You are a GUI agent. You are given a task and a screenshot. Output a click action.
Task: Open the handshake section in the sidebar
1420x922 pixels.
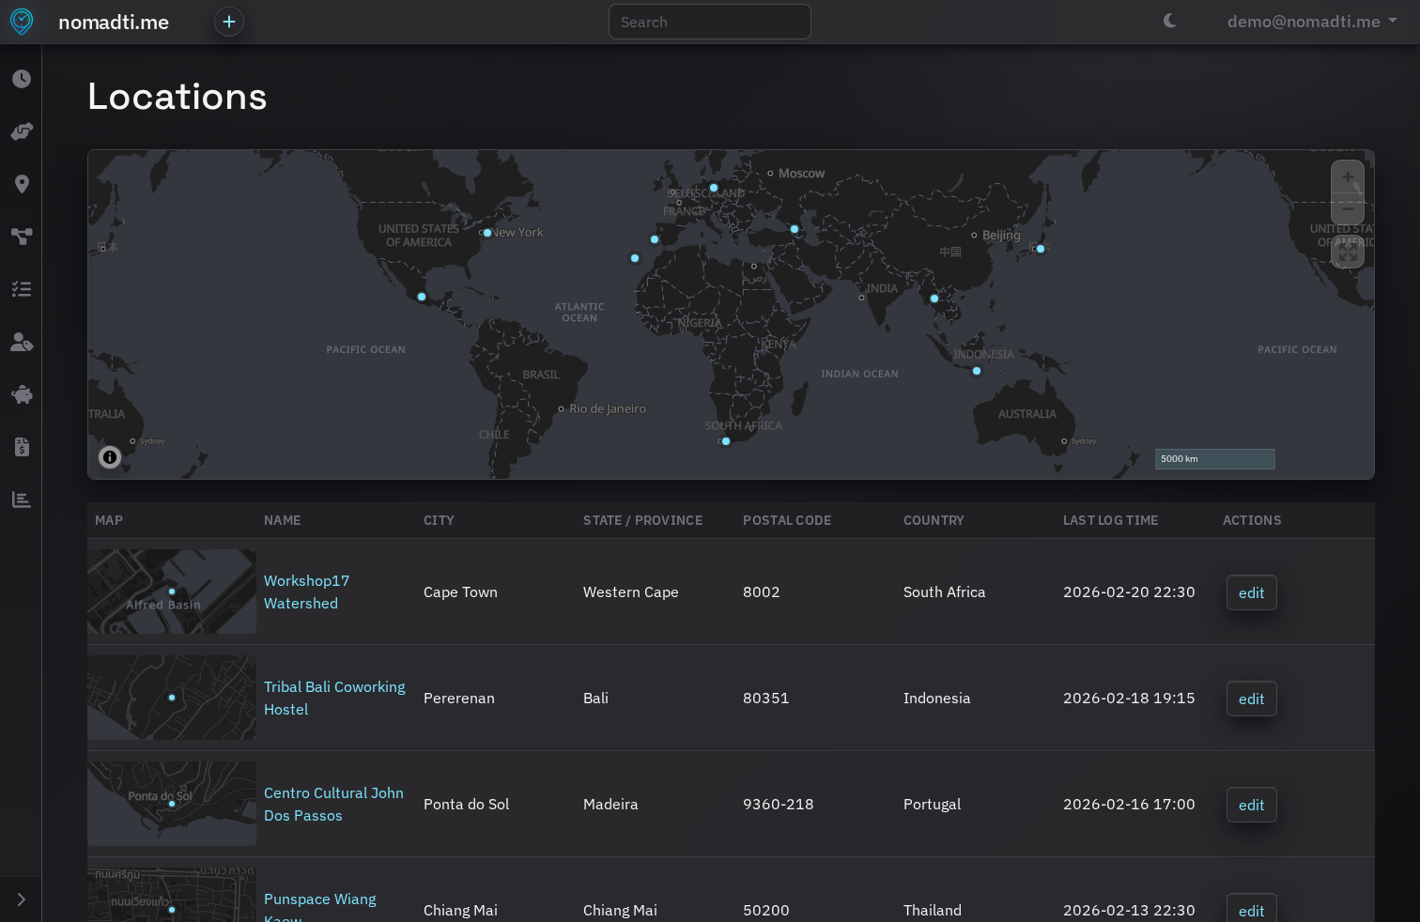(21, 131)
